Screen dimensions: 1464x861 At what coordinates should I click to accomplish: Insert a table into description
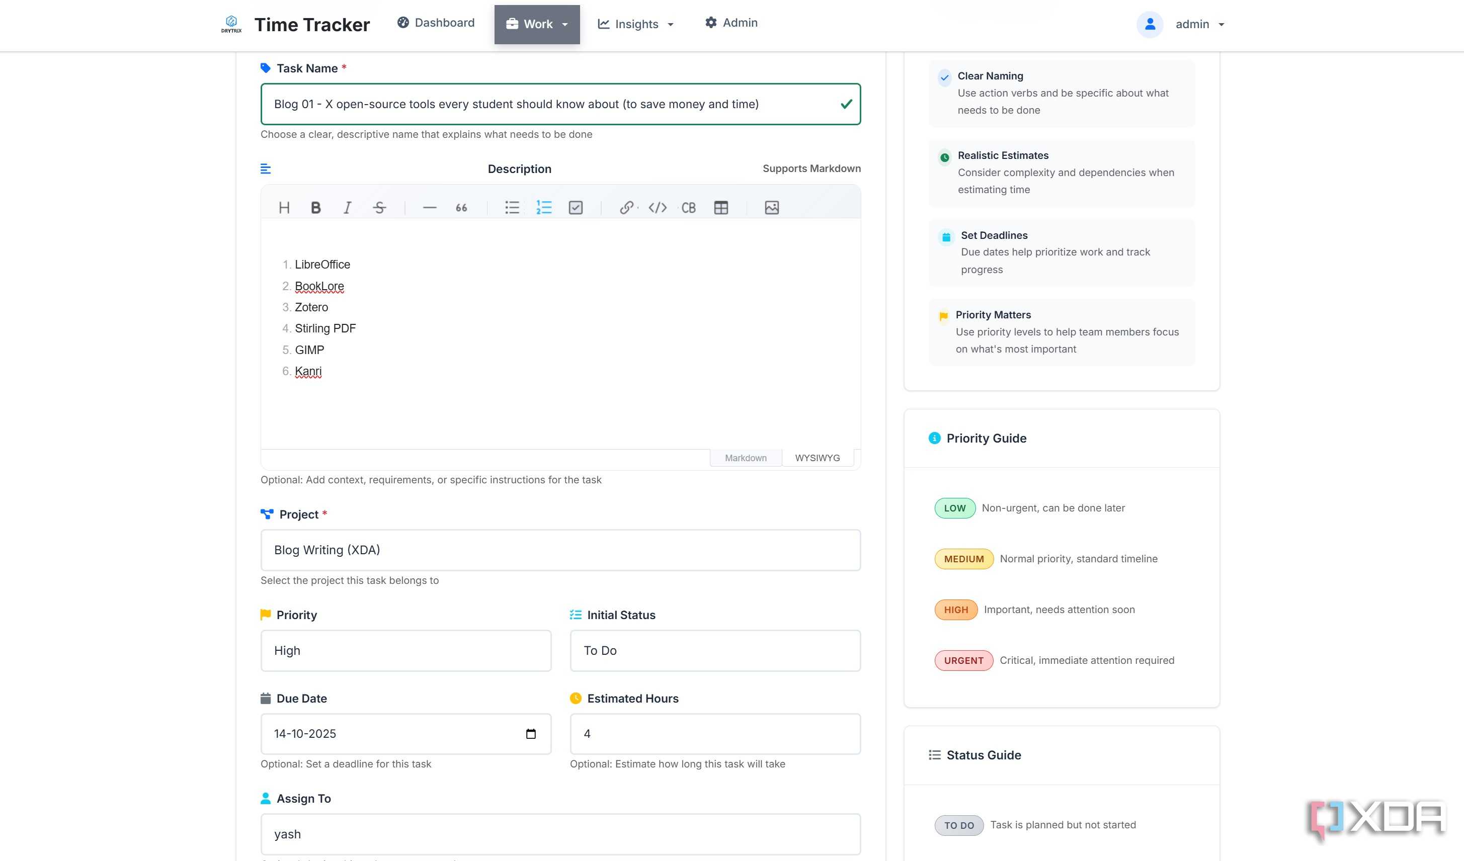(721, 208)
